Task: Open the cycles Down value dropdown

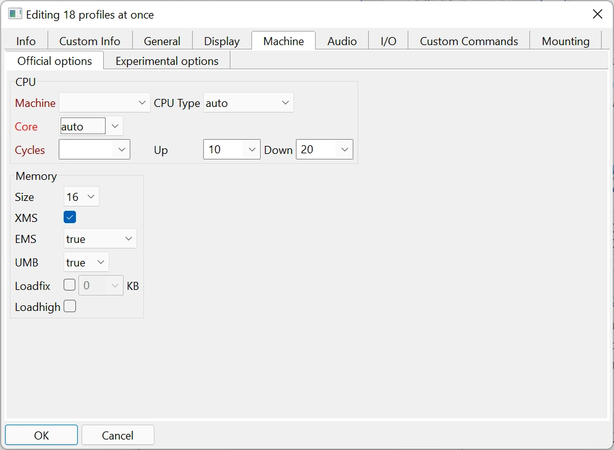Action: [324, 150]
